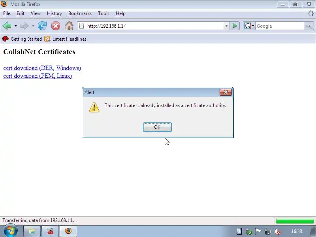Screen dimensions: 316x237
Task: Click the Firefox throbber activity icon
Action: (311, 13)
